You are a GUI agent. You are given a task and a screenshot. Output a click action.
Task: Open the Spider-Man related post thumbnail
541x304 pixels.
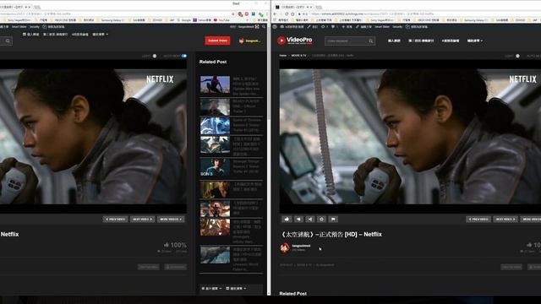click(215, 84)
